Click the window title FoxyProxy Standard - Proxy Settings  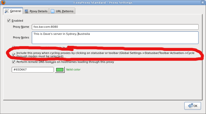click(x=103, y=3)
